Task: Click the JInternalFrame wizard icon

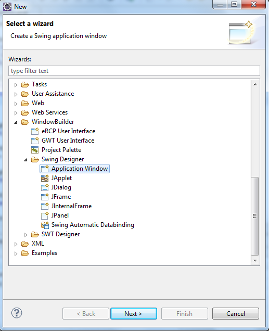Action: (45, 206)
